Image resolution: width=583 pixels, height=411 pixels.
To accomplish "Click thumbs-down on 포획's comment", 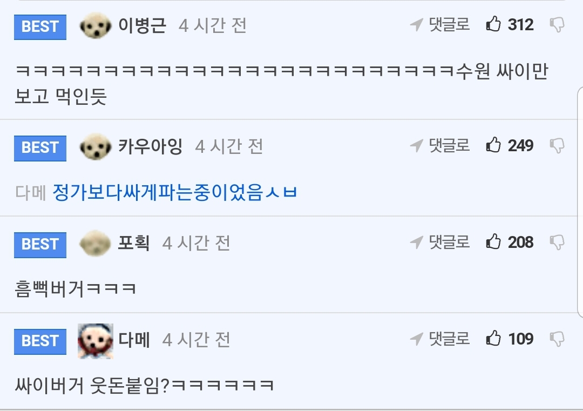I will click(x=557, y=242).
